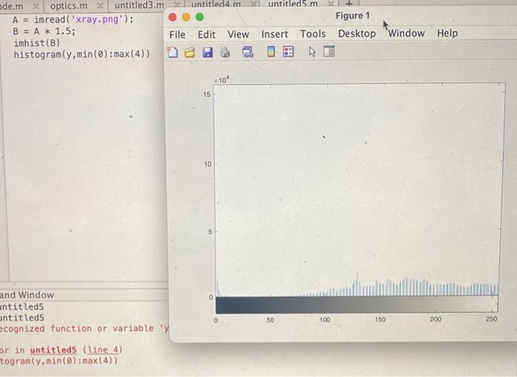Screen dimensions: 517x377
Task: Select the Edit Plot arrow tool
Action: 312,52
